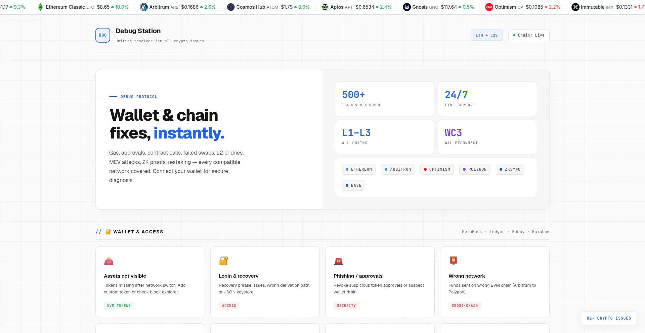Click the WC3 WalletConnect stat card
This screenshot has width=645, height=333.
point(487,137)
